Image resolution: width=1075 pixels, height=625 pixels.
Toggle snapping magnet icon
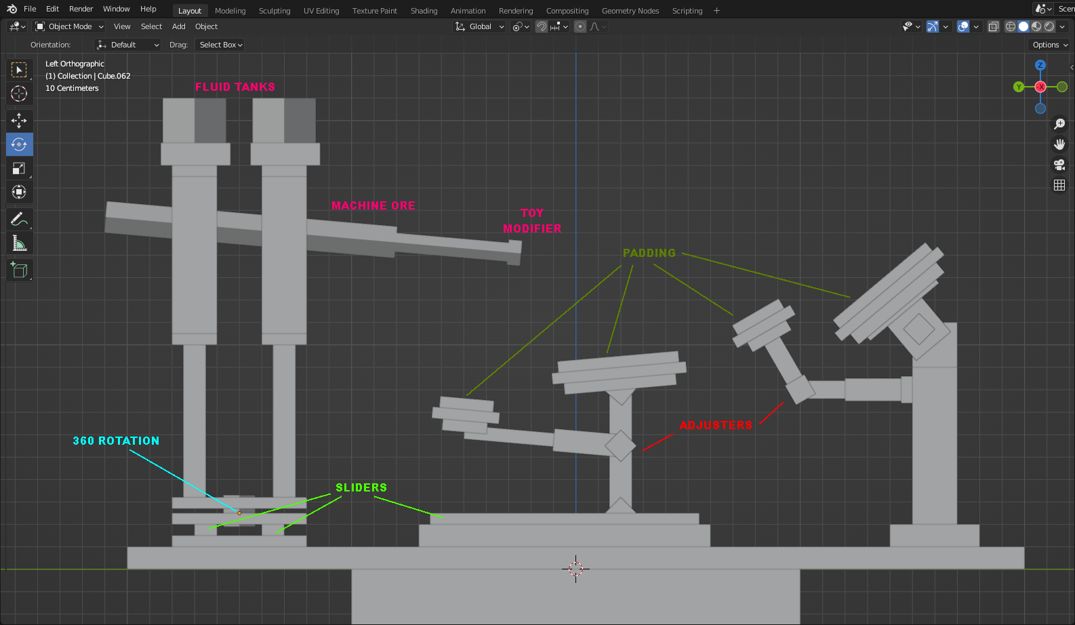[x=542, y=26]
